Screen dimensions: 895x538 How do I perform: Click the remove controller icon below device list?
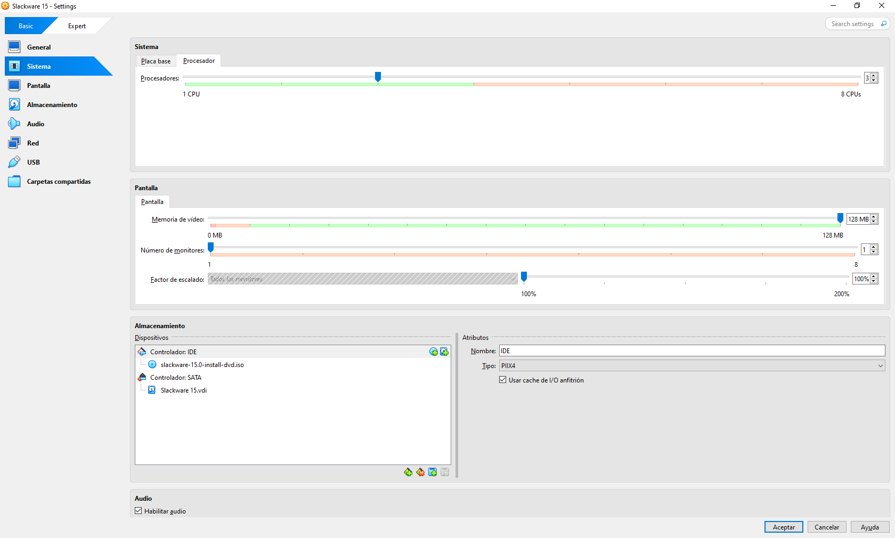tap(420, 472)
